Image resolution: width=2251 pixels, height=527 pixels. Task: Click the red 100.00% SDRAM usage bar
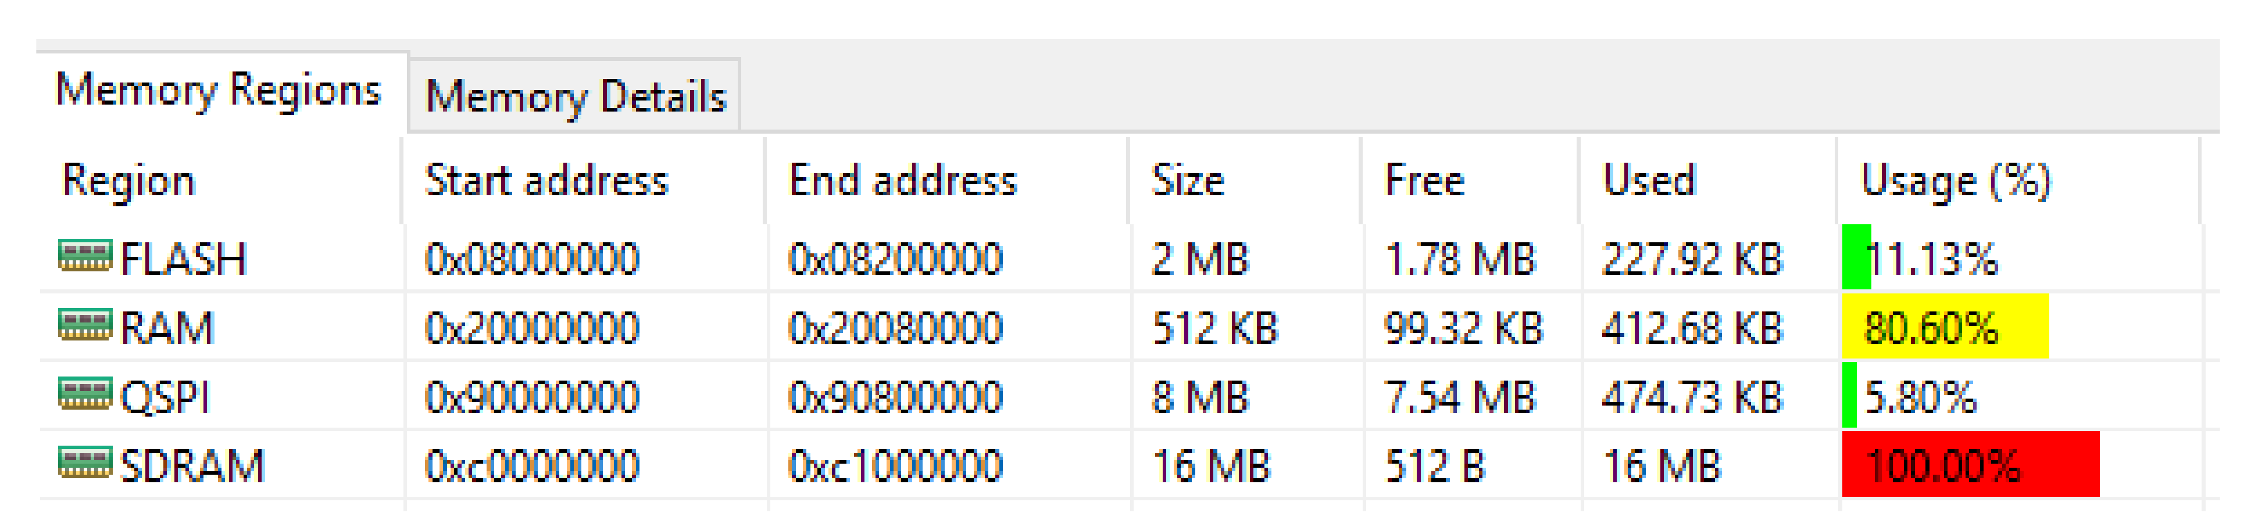1970,465
